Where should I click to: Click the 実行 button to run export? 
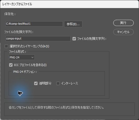point(123,23)
